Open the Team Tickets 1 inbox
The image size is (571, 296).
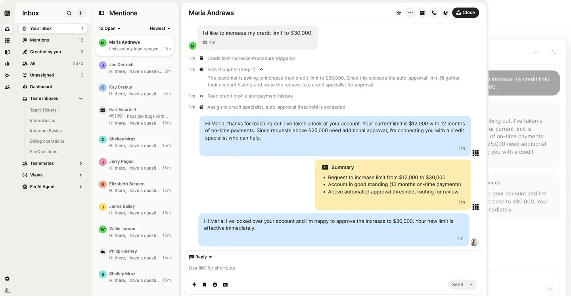click(x=45, y=110)
